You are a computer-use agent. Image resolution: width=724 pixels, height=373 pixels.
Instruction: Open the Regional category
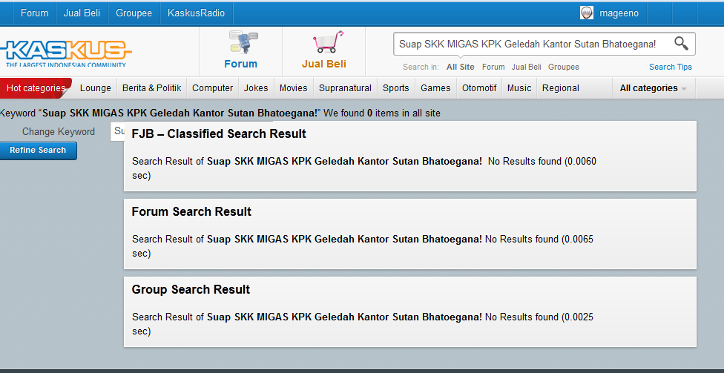[x=561, y=88]
